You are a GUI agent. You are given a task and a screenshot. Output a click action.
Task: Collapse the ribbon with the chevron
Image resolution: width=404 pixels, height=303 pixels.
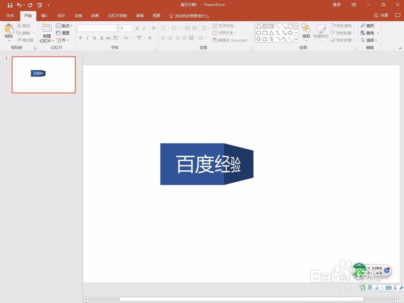tap(400, 48)
